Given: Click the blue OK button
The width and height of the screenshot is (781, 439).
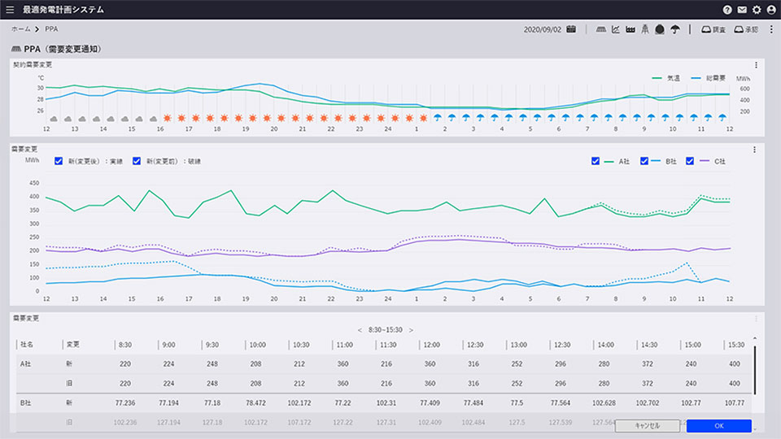Looking at the screenshot, I should tap(718, 425).
